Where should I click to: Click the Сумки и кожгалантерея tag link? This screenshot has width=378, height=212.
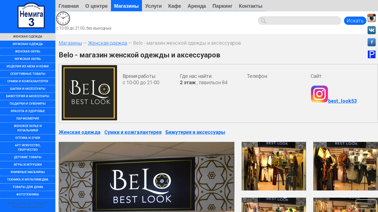tap(133, 132)
